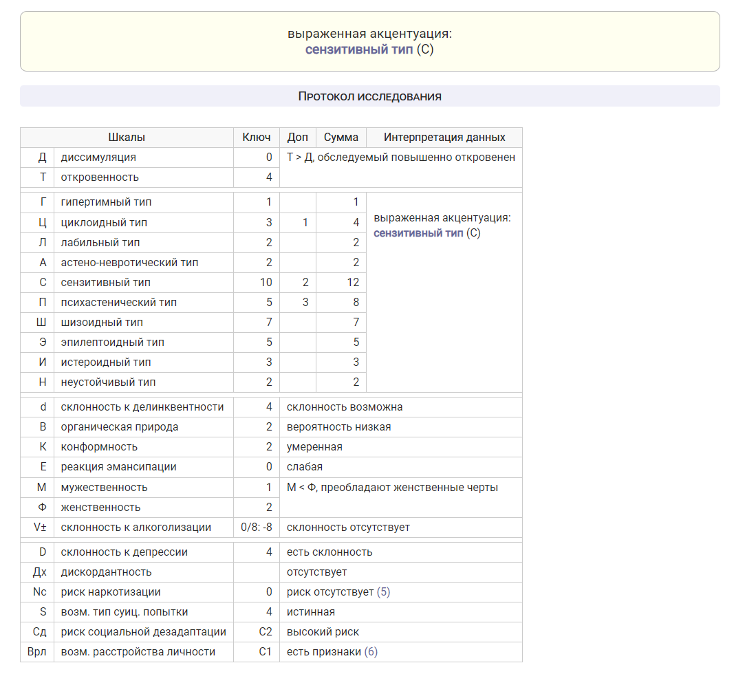Click the 'истинная' interpretation
The height and width of the screenshot is (674, 756).
[x=311, y=612]
